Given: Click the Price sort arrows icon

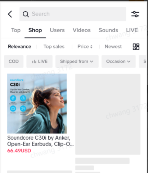Looking at the screenshot, I should 91,47.
